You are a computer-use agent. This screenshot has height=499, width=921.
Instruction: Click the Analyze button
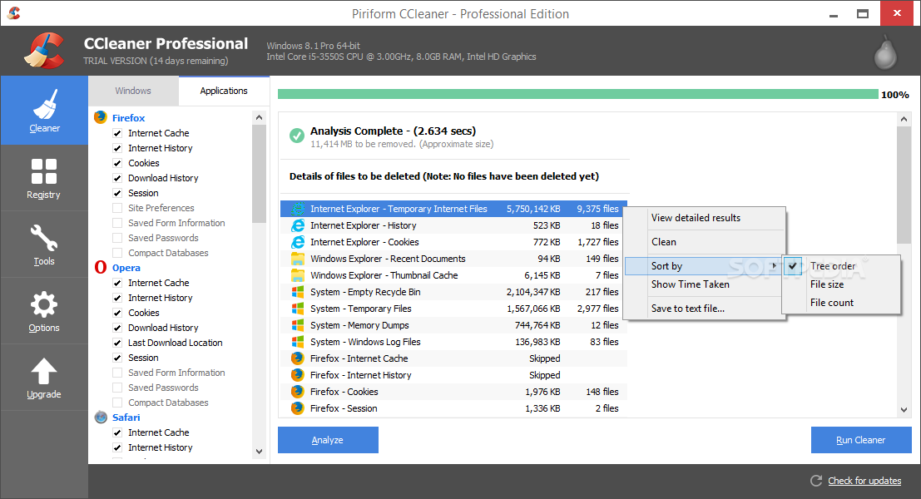pos(328,440)
